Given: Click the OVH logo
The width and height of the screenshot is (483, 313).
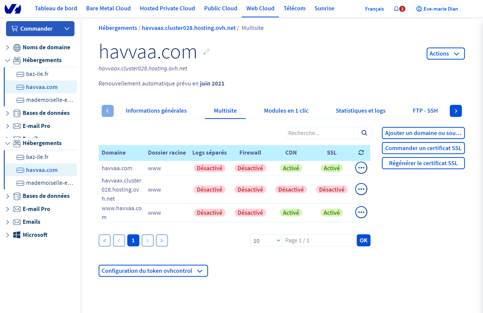Looking at the screenshot, I should pos(13,9).
